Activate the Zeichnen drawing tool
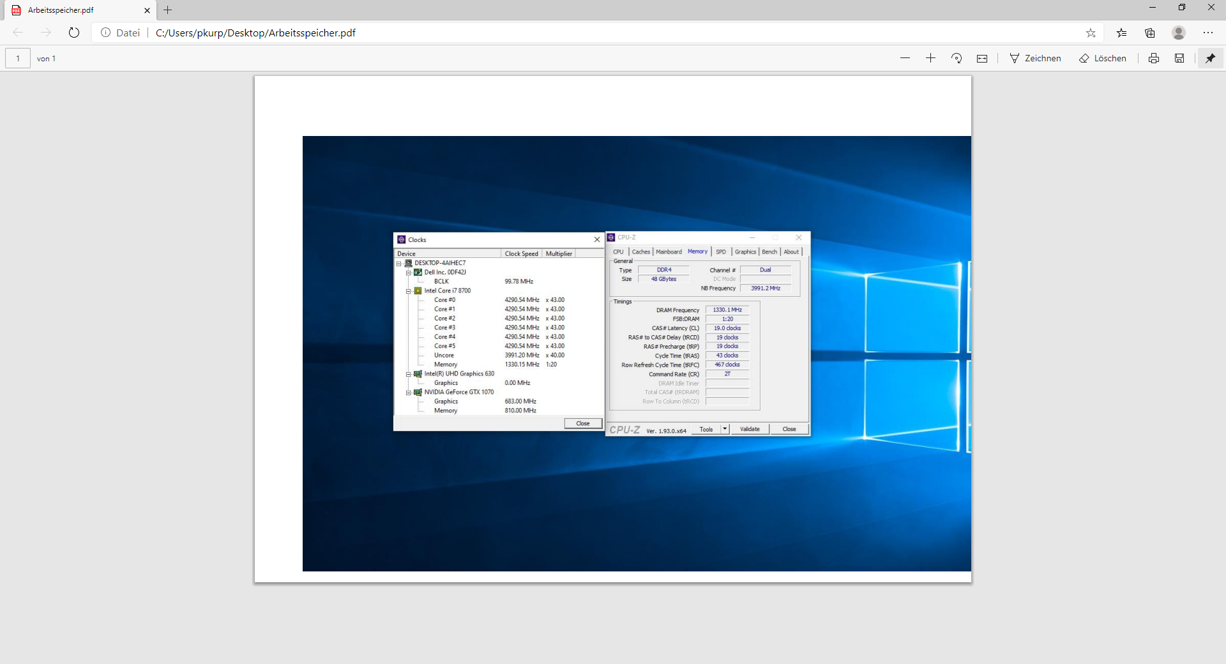The image size is (1226, 664). click(x=1035, y=58)
